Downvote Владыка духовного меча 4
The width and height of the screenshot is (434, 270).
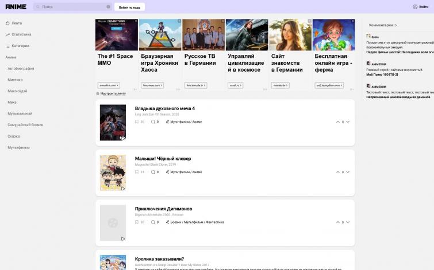coord(348,122)
